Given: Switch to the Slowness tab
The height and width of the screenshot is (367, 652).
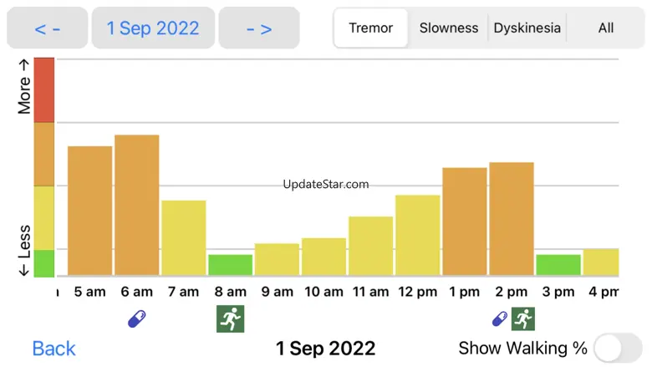Looking at the screenshot, I should coord(449,28).
